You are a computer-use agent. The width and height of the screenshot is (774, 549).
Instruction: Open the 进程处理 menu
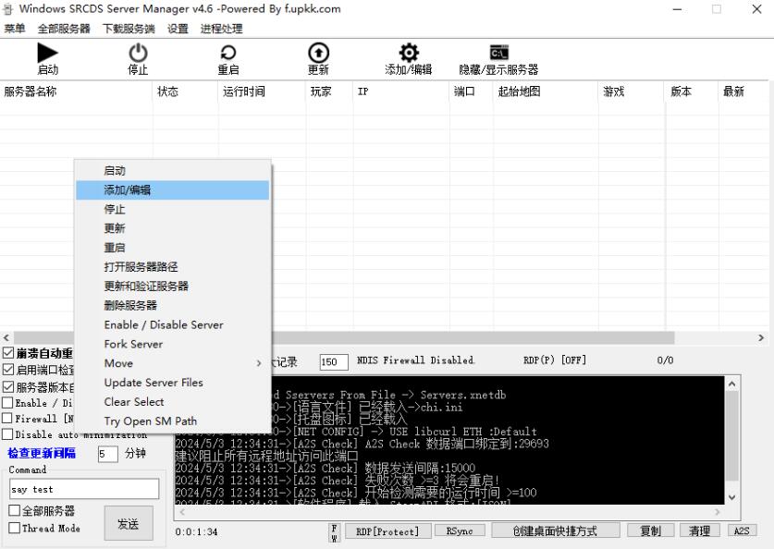[221, 29]
